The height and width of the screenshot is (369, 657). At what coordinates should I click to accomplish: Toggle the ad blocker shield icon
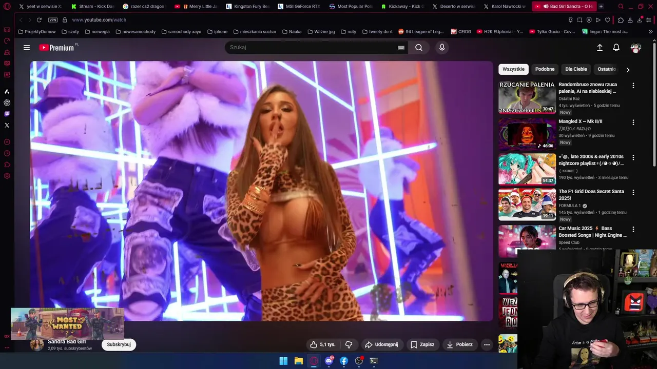pos(589,20)
